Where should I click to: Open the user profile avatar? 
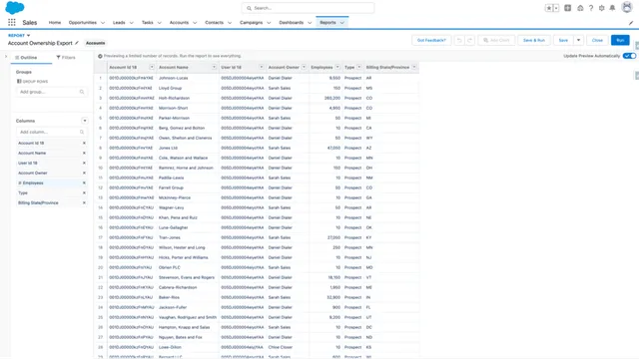pos(627,7)
